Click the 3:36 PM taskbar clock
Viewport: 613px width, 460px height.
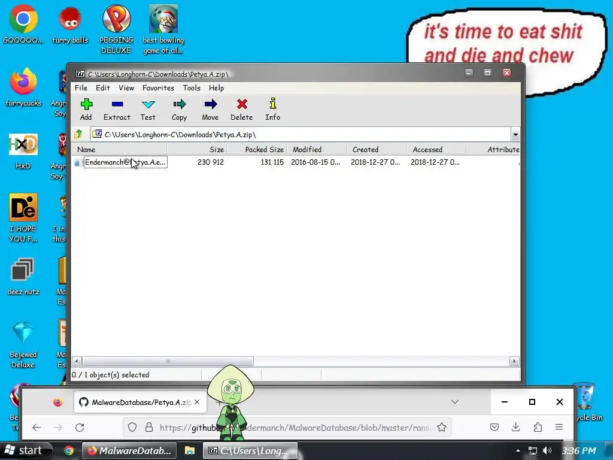[x=579, y=450]
